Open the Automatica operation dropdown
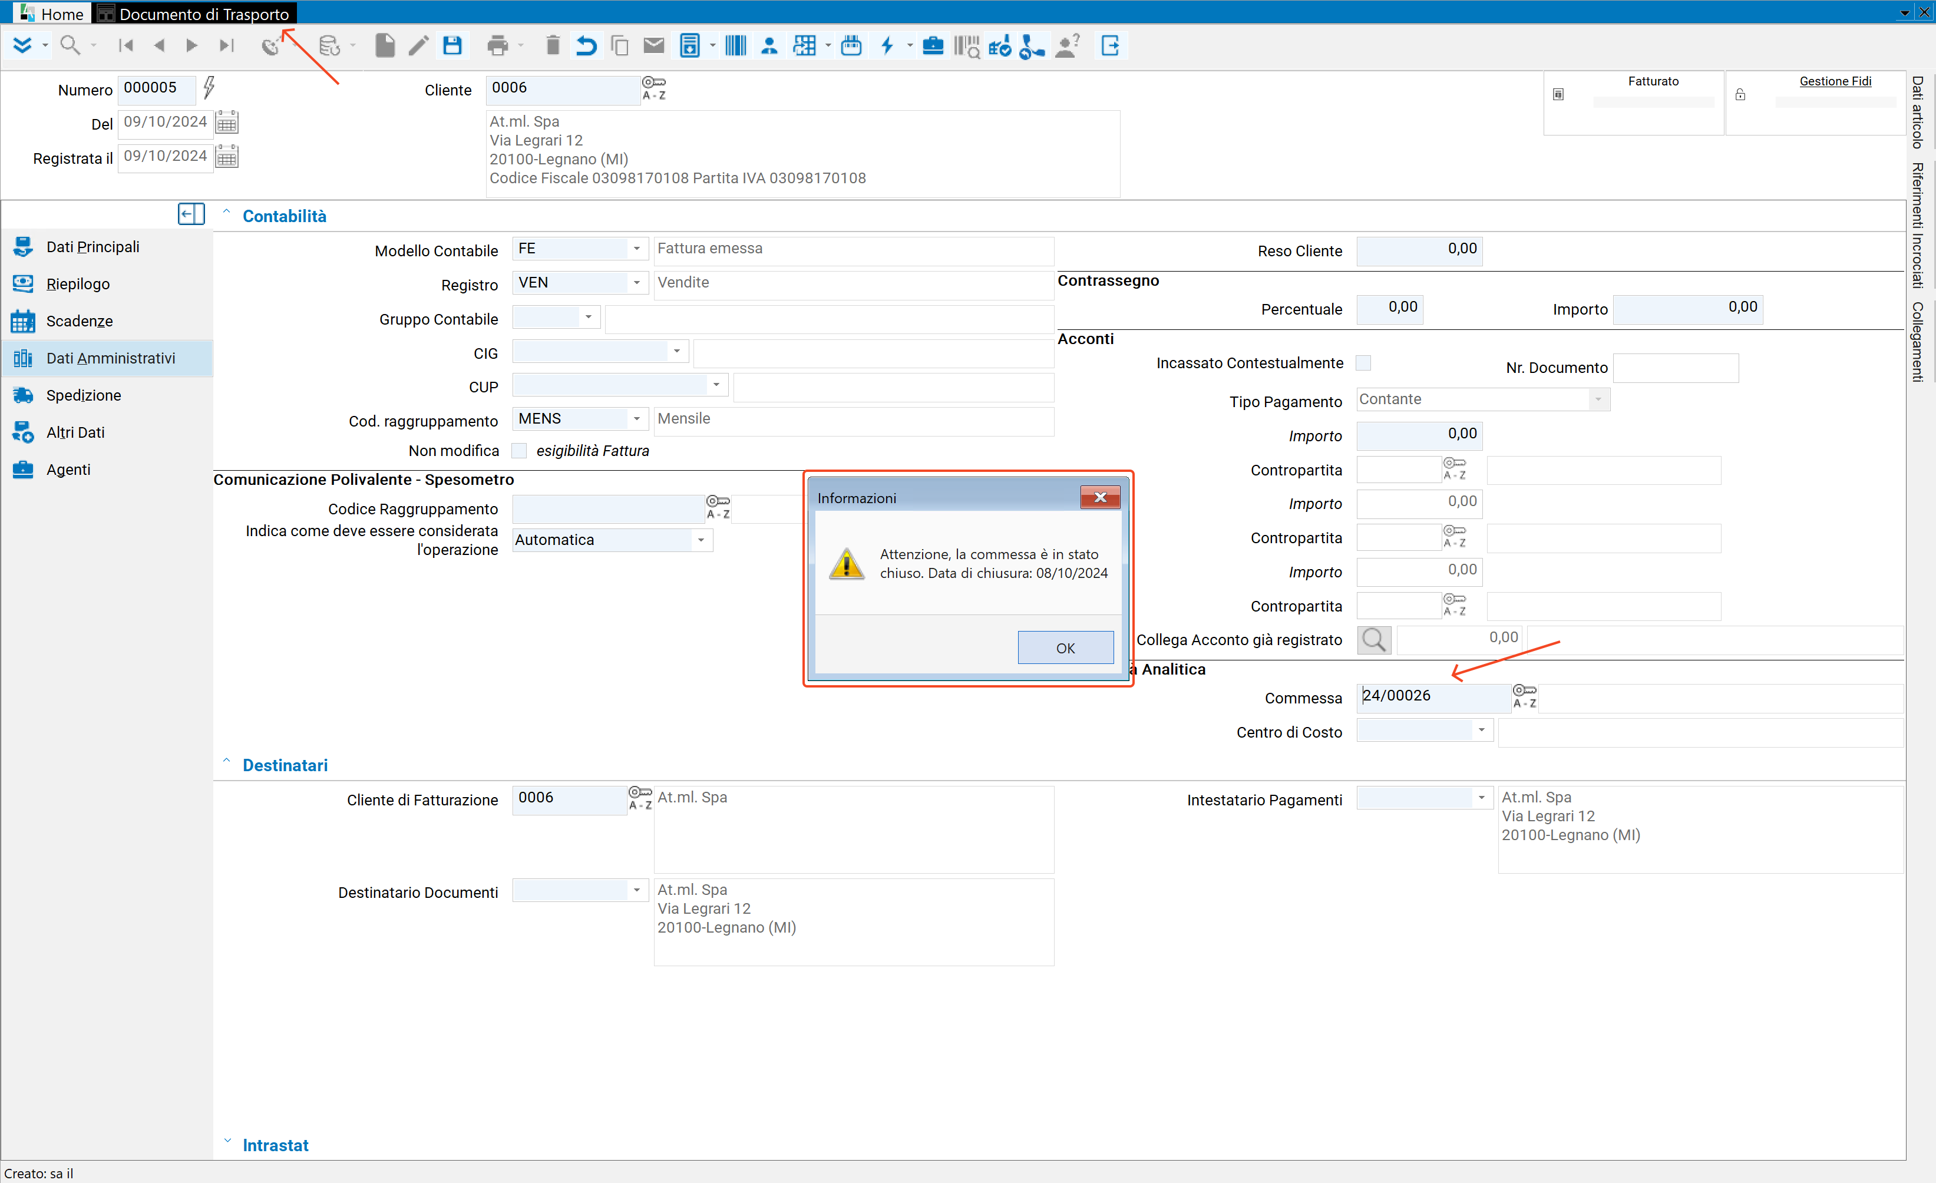Image resolution: width=1936 pixels, height=1183 pixels. (701, 540)
